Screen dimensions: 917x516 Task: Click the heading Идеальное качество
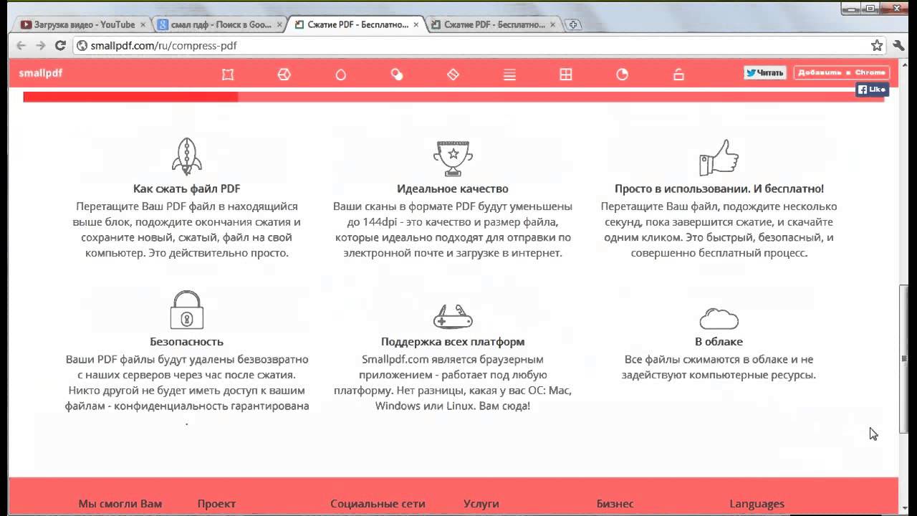pos(453,189)
